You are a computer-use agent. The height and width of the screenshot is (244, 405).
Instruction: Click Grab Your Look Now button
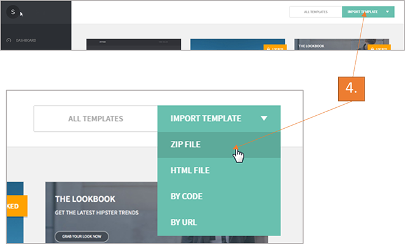pyautogui.click(x=82, y=236)
